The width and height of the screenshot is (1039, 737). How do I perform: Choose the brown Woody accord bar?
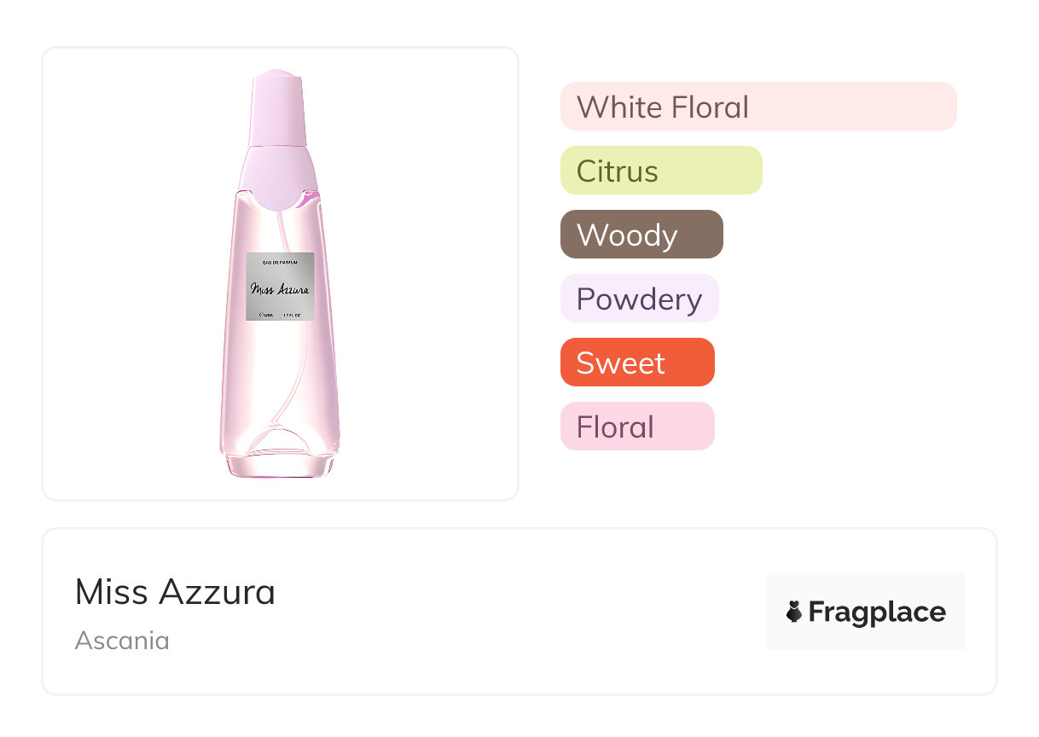(641, 235)
